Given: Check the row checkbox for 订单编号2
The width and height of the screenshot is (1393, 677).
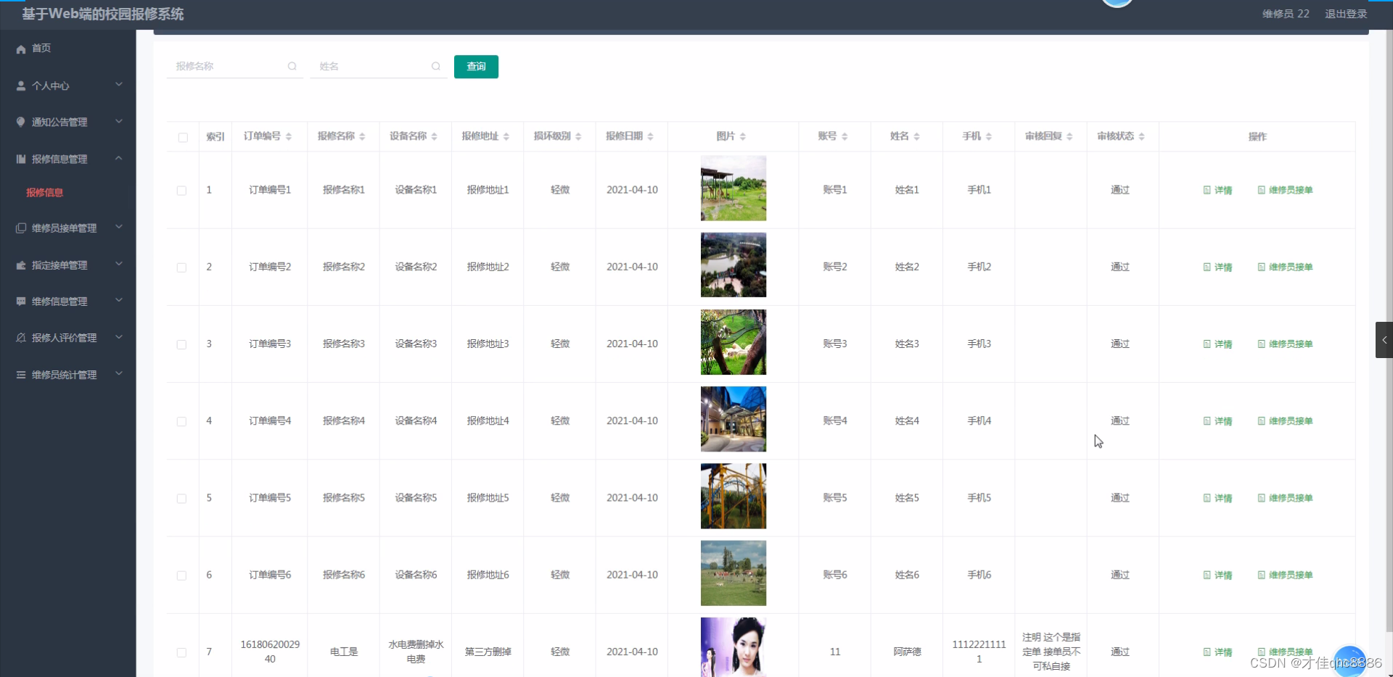Looking at the screenshot, I should tap(181, 267).
